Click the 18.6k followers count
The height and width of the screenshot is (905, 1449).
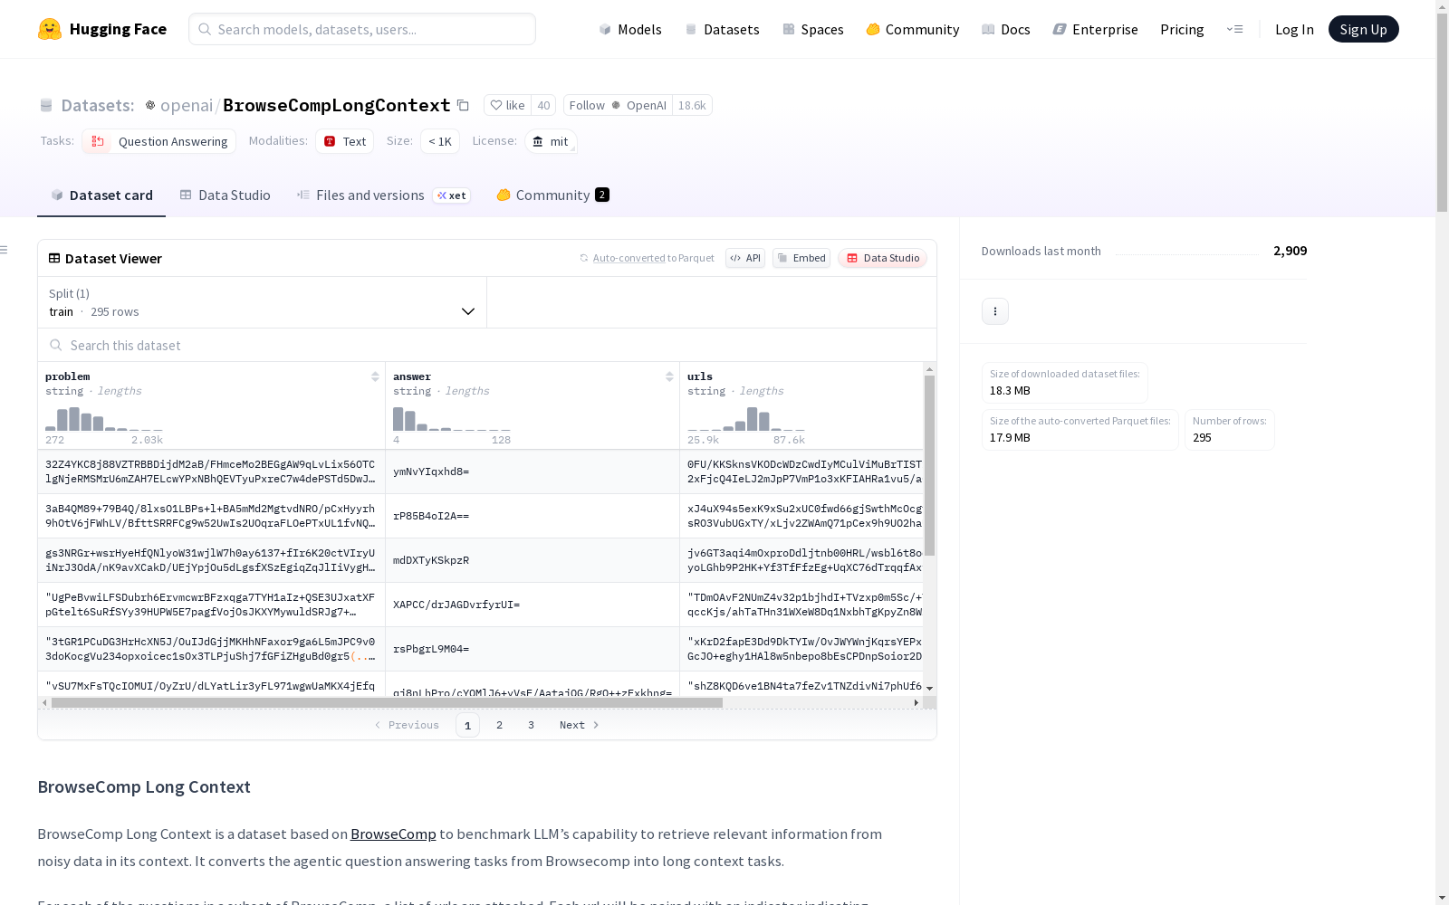click(x=692, y=105)
